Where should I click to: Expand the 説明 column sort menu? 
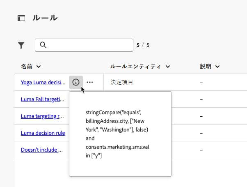point(217,67)
